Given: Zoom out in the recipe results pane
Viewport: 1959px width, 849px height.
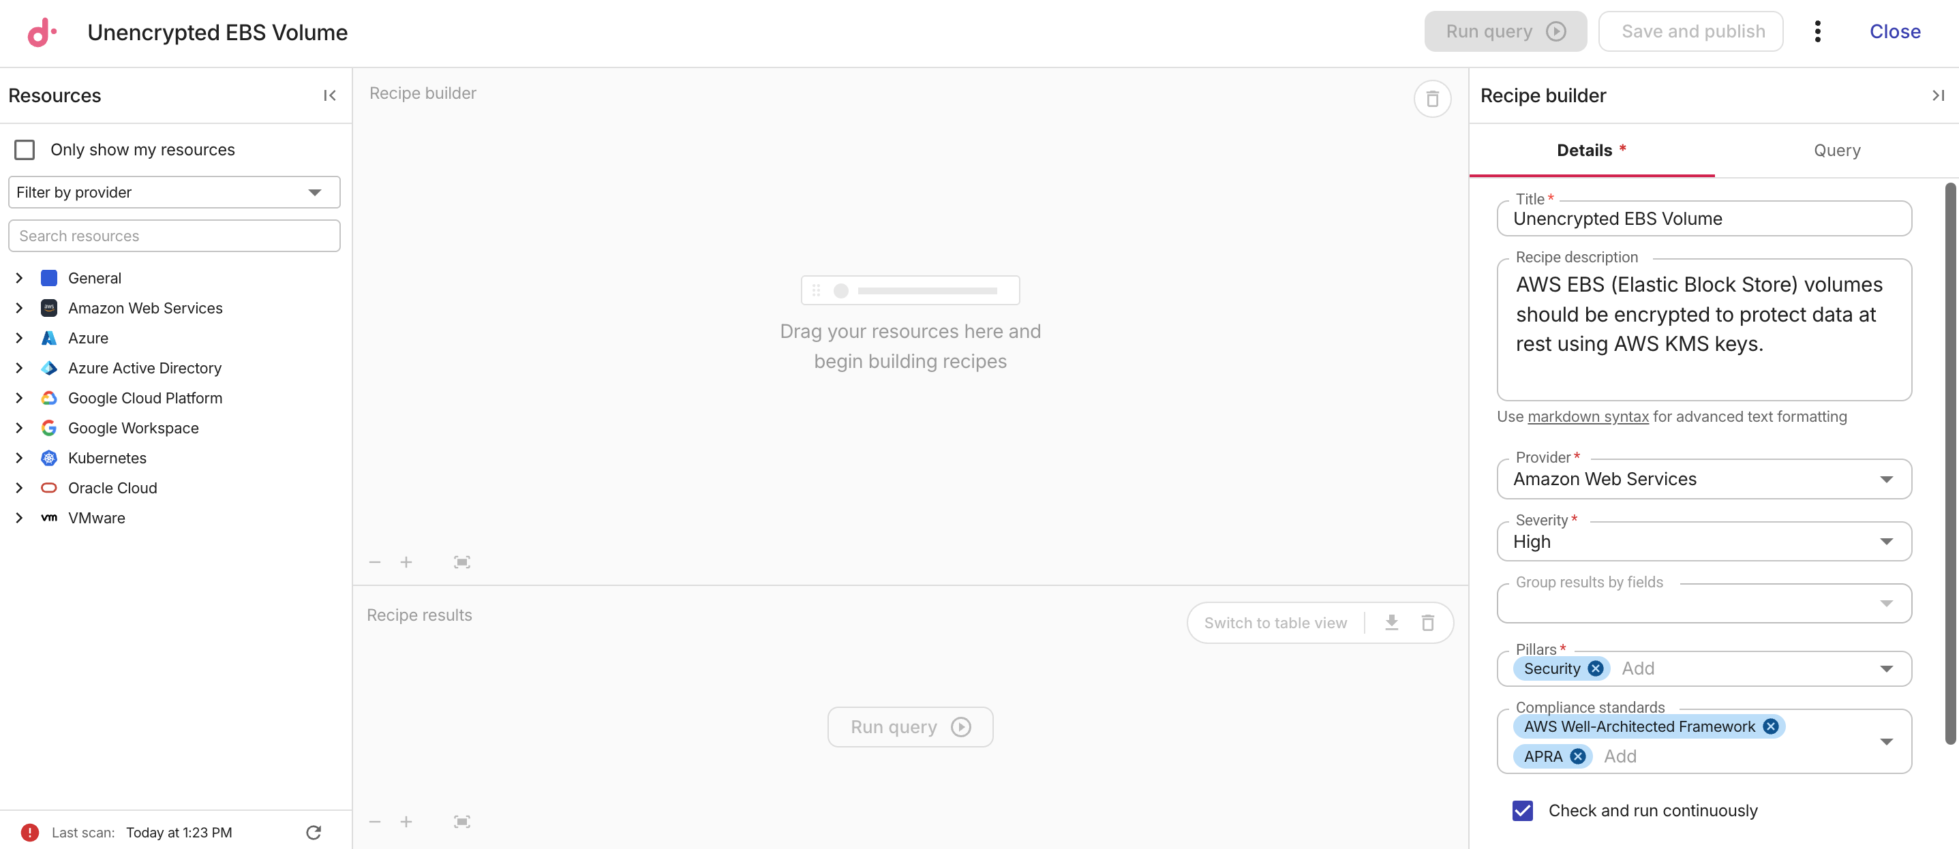Looking at the screenshot, I should [x=375, y=822].
